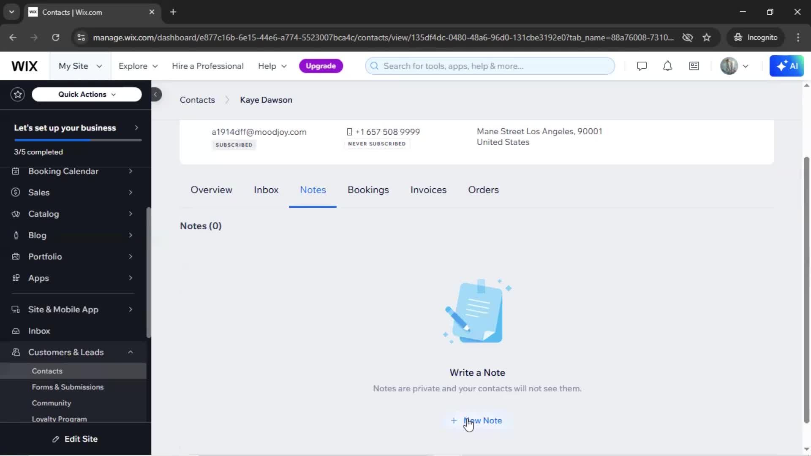
Task: Open the news feed icon in header
Action: click(x=694, y=66)
